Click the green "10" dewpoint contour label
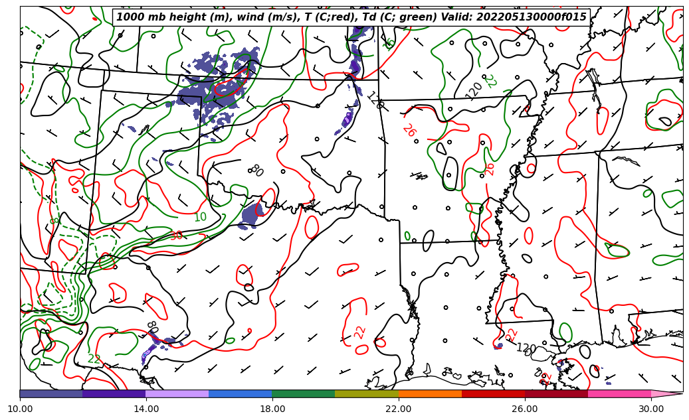The image size is (689, 420). [201, 217]
